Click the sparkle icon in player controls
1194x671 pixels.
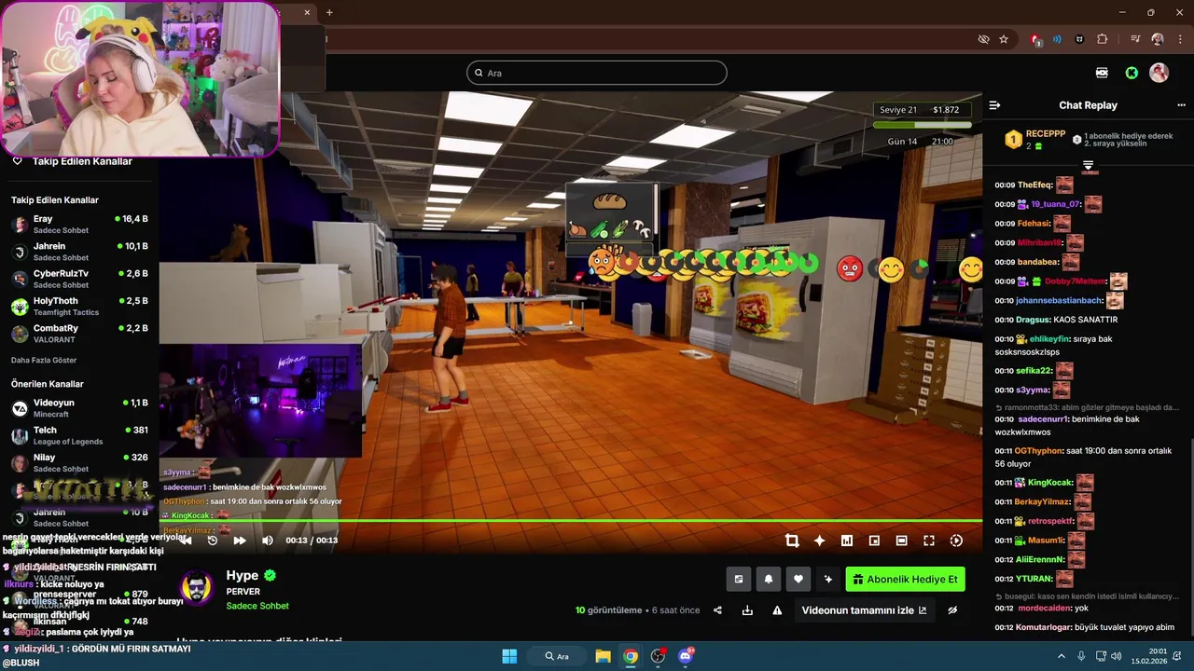pos(819,541)
